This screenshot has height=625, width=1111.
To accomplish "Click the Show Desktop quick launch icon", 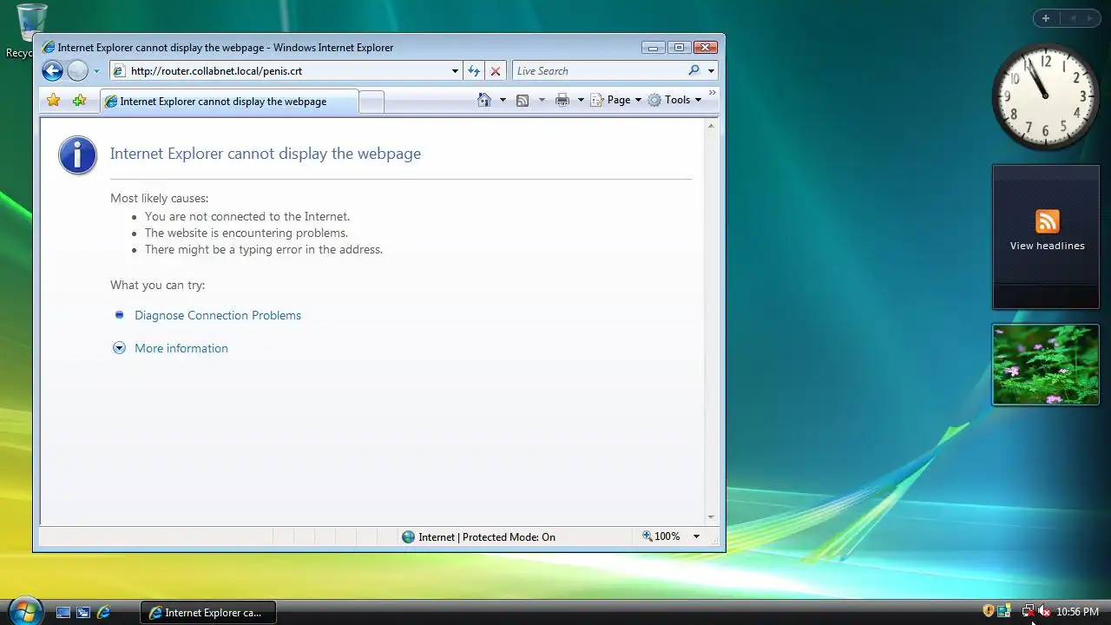I will coord(63,612).
